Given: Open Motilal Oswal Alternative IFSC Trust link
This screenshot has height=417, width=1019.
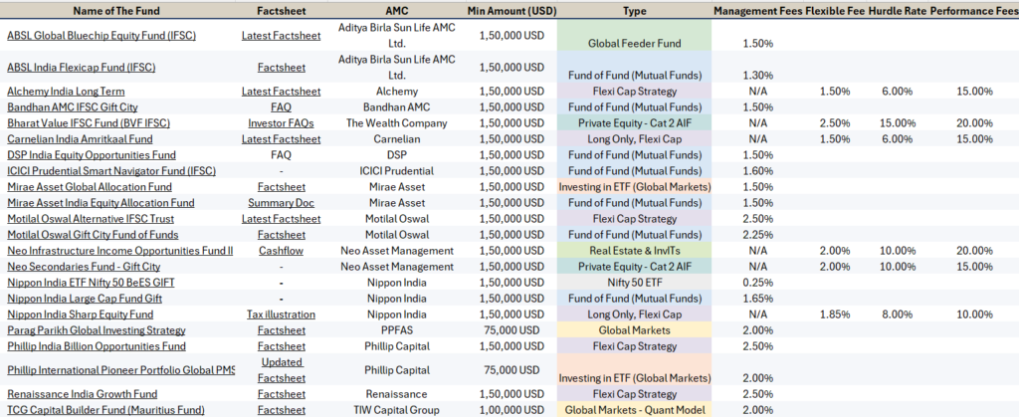Looking at the screenshot, I should tap(91, 219).
